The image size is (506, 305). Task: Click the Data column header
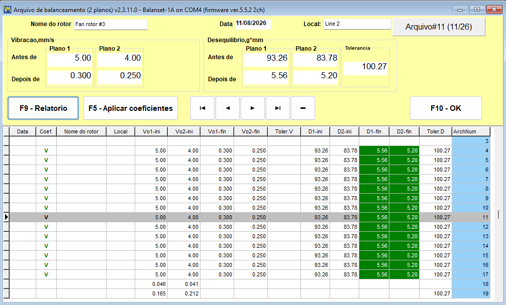[23, 131]
